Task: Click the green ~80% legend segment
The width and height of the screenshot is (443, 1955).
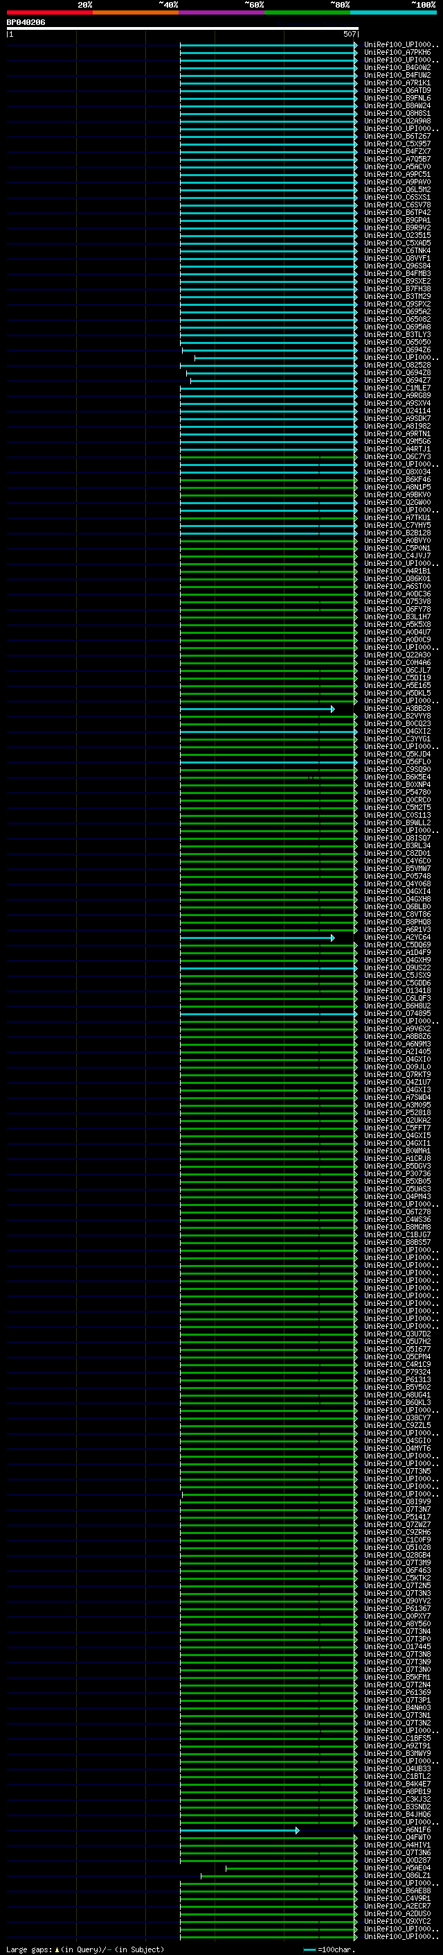Action: coord(307,12)
